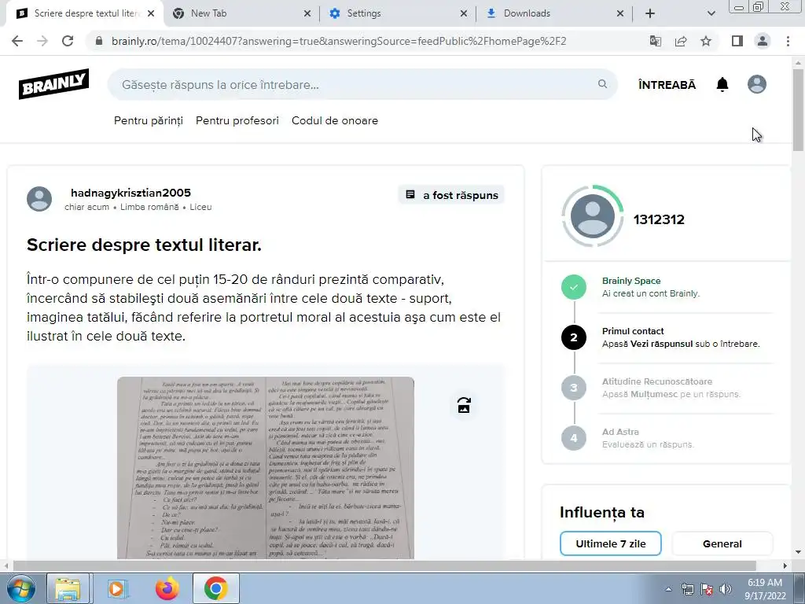Screen dimensions: 805x604
Task: Click the 1312312 username
Action: (x=659, y=219)
